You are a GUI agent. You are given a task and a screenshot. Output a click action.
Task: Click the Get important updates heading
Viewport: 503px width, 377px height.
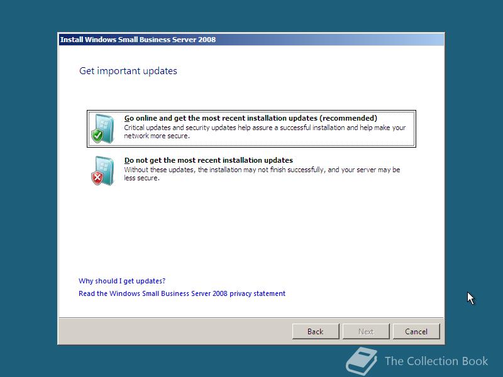(128, 70)
